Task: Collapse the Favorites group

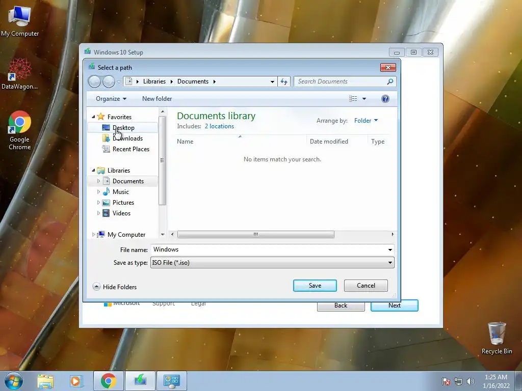Action: tap(94, 117)
